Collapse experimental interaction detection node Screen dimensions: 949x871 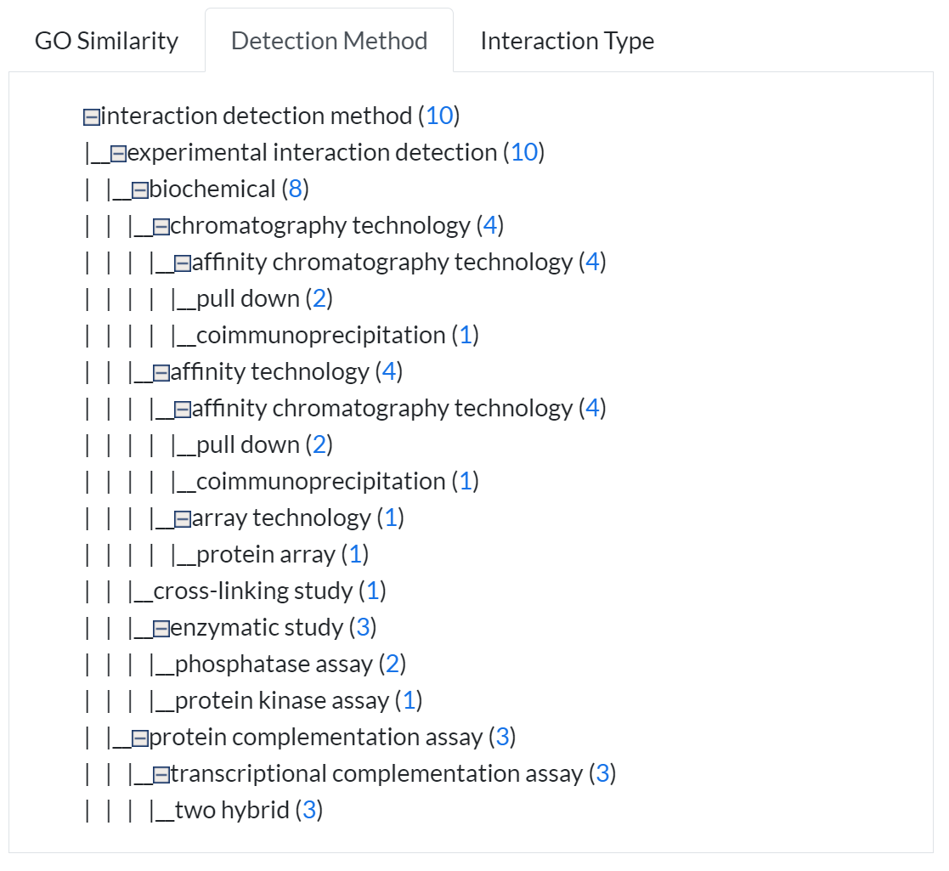point(119,153)
